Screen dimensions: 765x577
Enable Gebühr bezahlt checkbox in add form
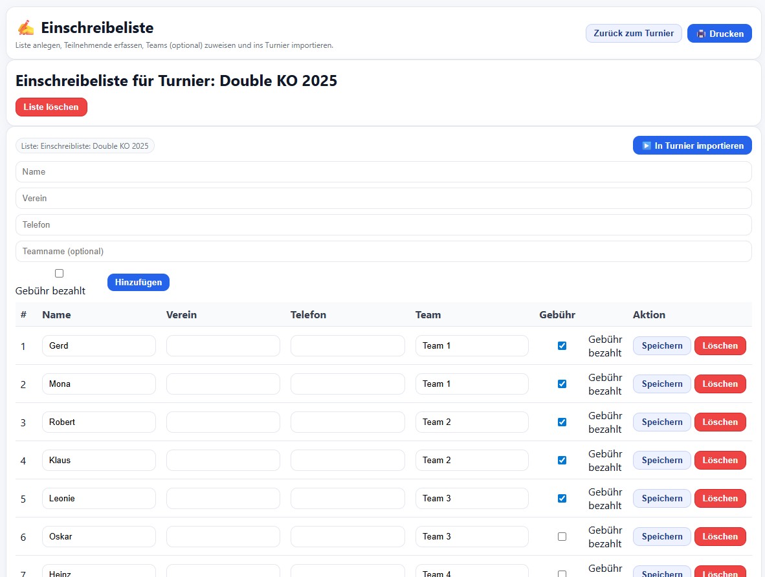pyautogui.click(x=60, y=274)
